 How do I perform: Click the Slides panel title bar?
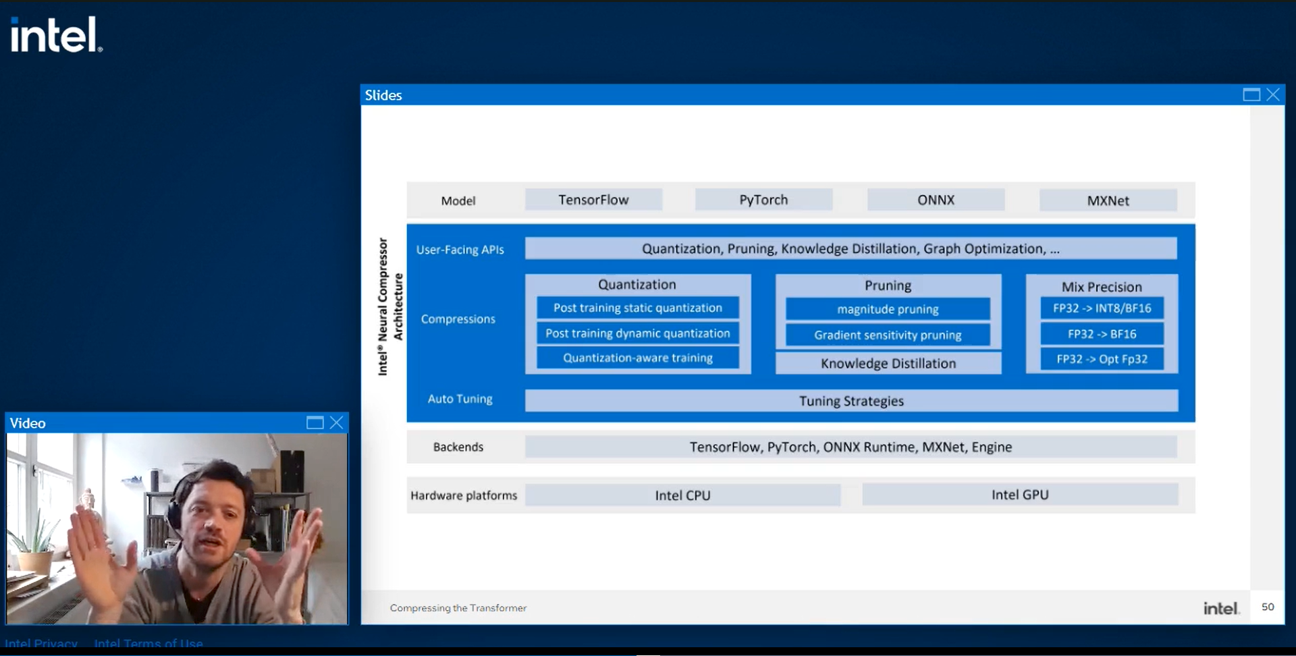pos(742,95)
